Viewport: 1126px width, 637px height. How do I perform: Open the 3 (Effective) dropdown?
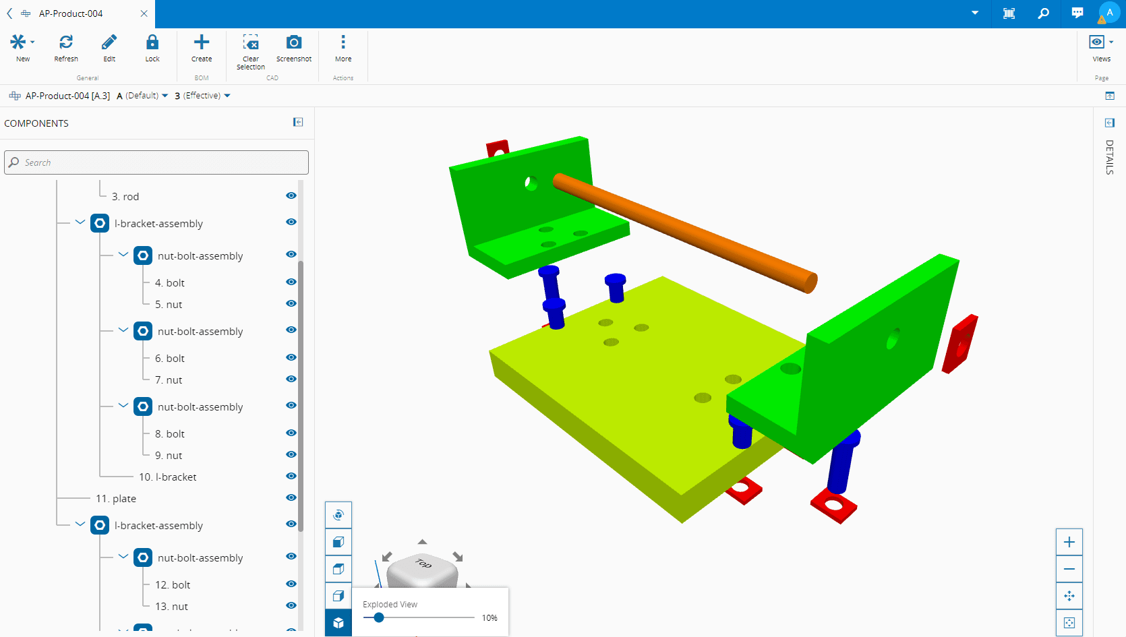(x=202, y=96)
